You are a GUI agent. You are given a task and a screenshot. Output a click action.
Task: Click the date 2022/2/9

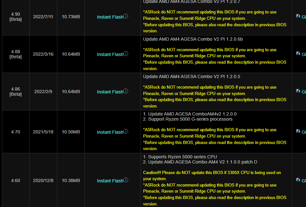[43, 92]
